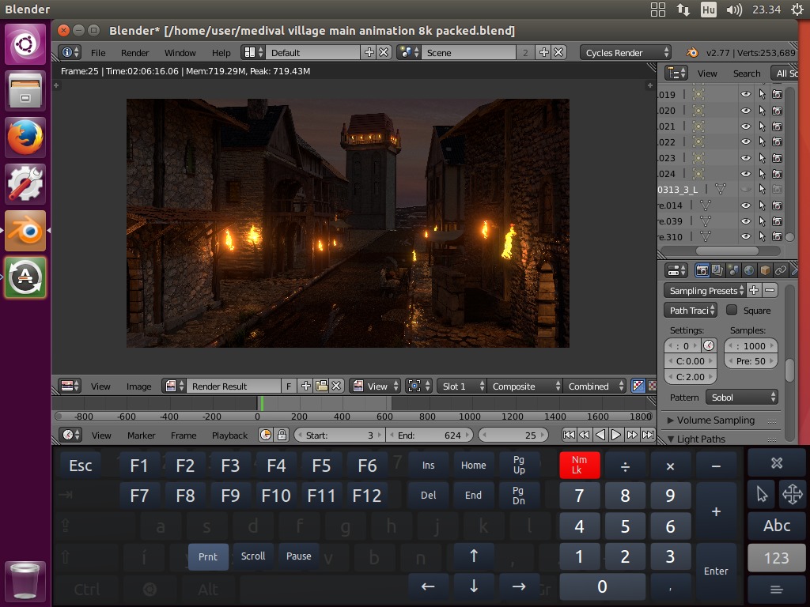Click the timeline frame range lock icon
Image resolution: width=810 pixels, height=607 pixels.
point(281,435)
